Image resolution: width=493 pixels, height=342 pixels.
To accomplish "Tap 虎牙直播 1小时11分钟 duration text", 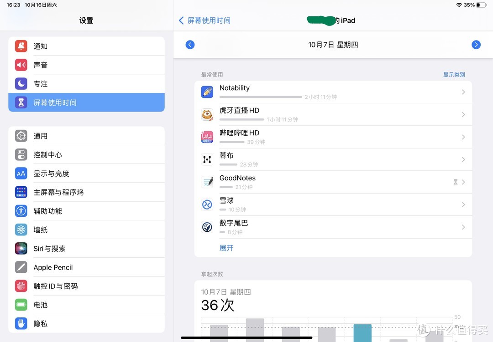I will click(x=283, y=120).
